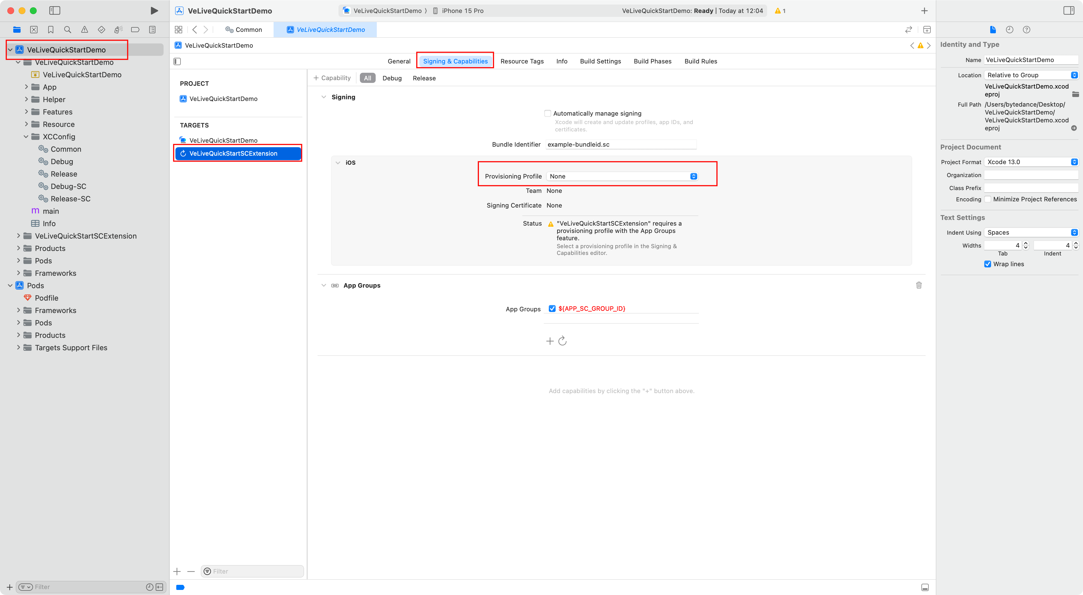Switch to the Build Phases tab
This screenshot has width=1083, height=595.
(x=652, y=61)
